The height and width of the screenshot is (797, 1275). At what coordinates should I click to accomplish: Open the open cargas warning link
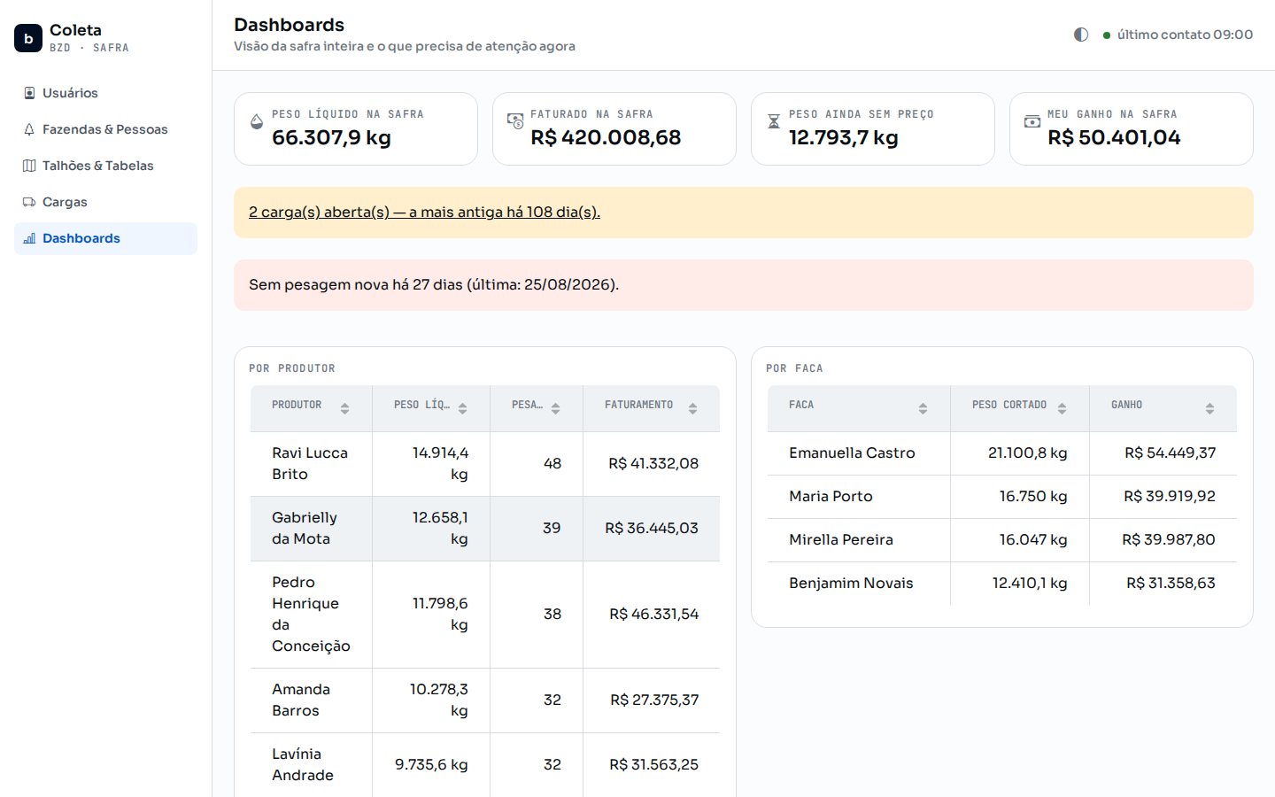(424, 212)
